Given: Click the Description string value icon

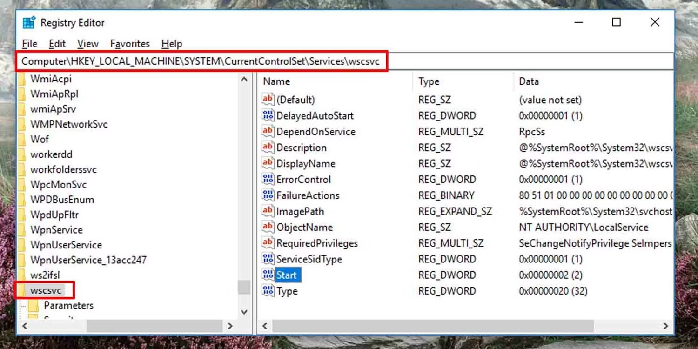Looking at the screenshot, I should (x=268, y=148).
